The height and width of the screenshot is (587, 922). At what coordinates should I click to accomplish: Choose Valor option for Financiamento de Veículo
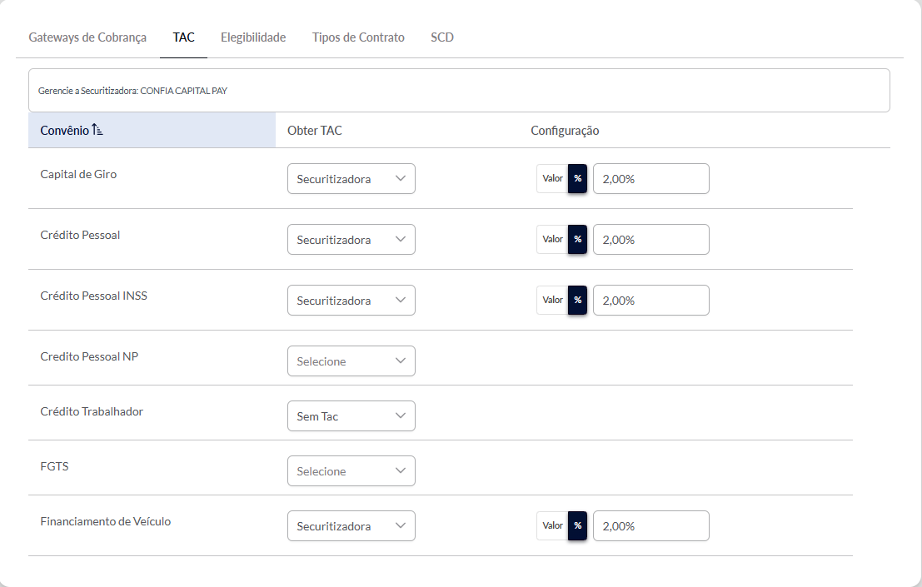tap(552, 526)
